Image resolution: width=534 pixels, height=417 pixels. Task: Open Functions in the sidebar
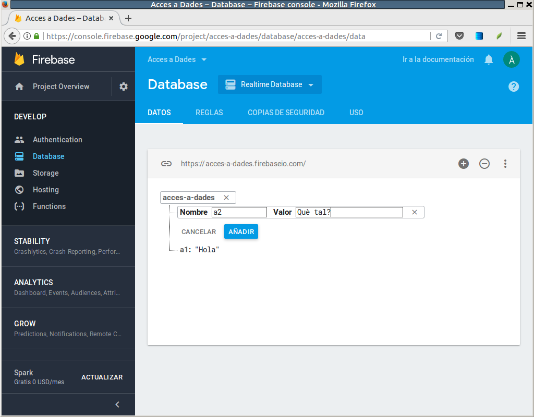[50, 206]
